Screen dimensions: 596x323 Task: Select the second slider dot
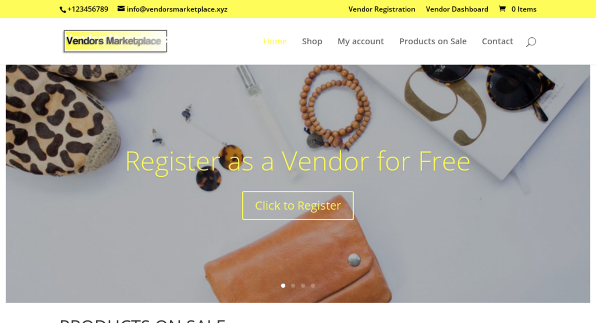click(293, 286)
